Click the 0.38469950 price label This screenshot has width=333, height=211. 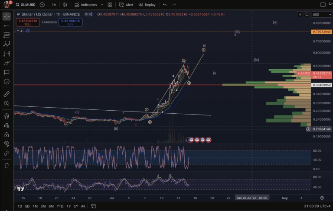(x=322, y=85)
